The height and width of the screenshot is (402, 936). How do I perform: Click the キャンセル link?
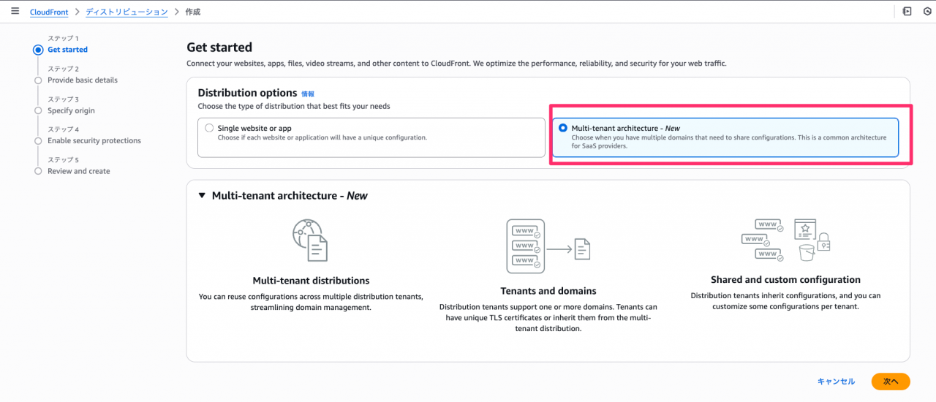pyautogui.click(x=836, y=382)
